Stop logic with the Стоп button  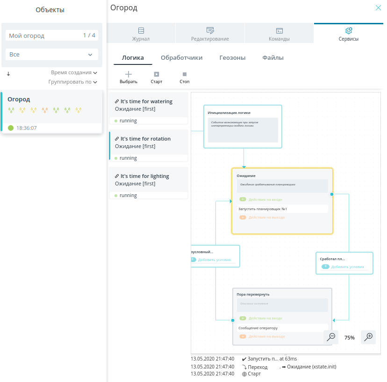click(x=184, y=78)
